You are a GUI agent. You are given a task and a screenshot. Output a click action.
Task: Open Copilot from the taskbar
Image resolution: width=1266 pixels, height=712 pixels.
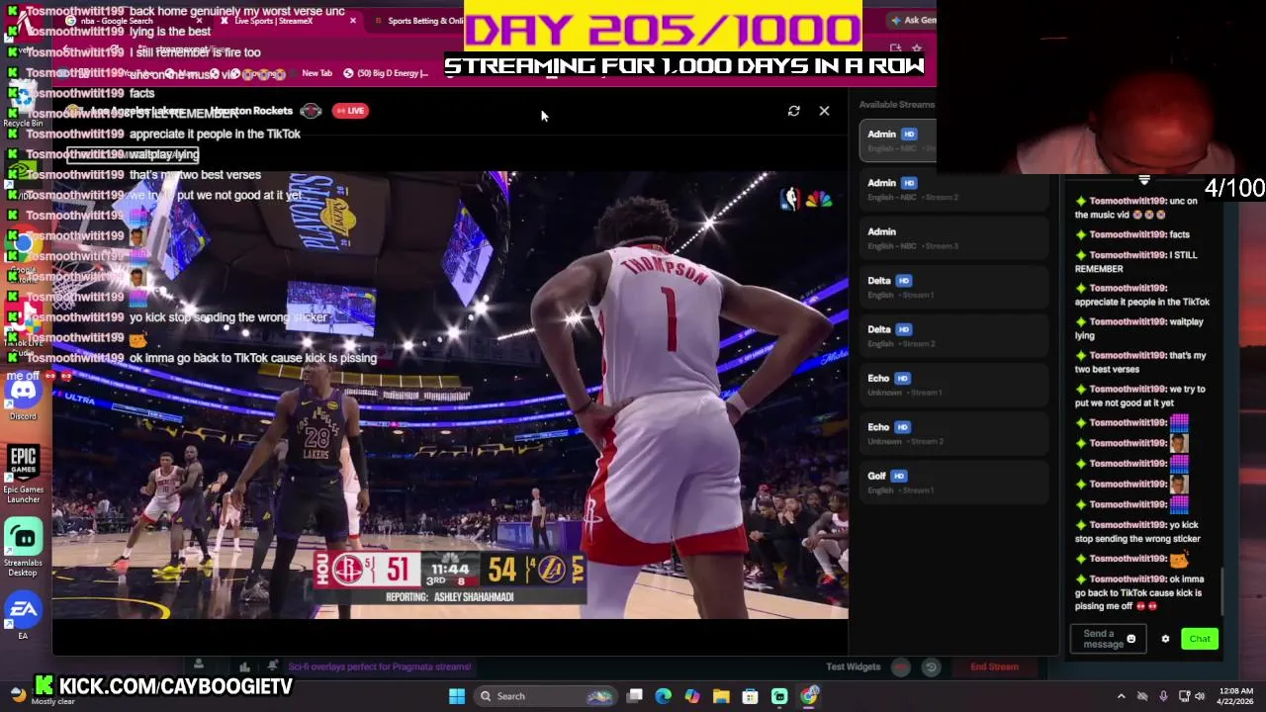692,696
